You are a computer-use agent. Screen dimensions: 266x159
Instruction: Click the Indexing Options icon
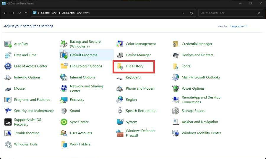8,78
